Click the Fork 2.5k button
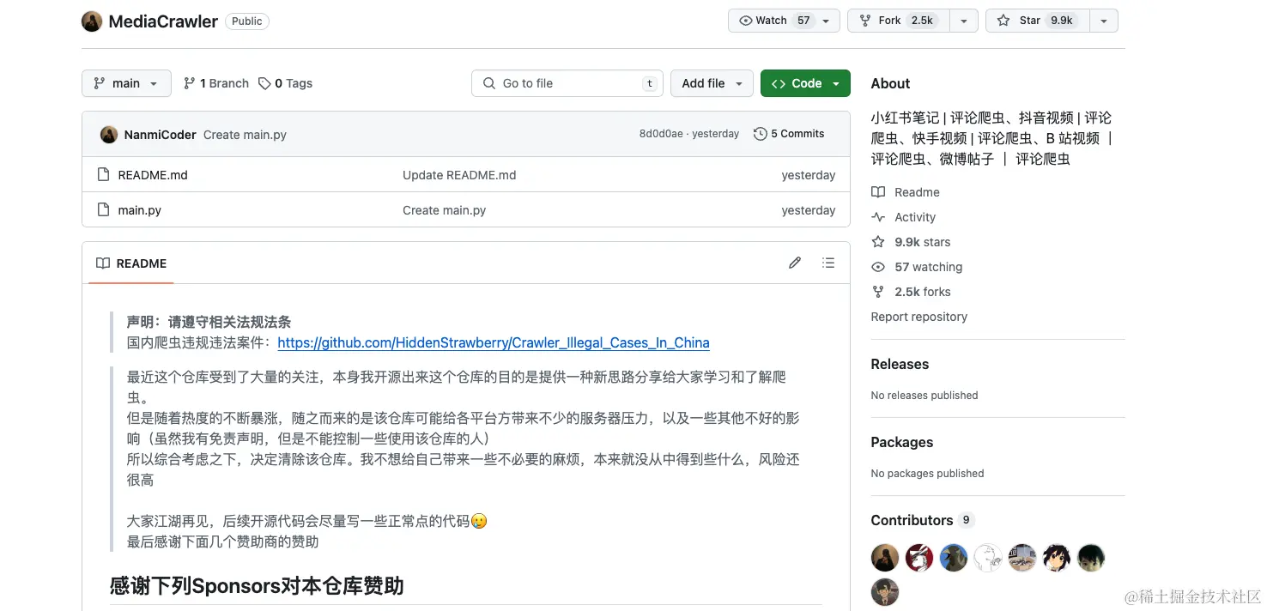Screen dimensions: 1267x611 (898, 21)
